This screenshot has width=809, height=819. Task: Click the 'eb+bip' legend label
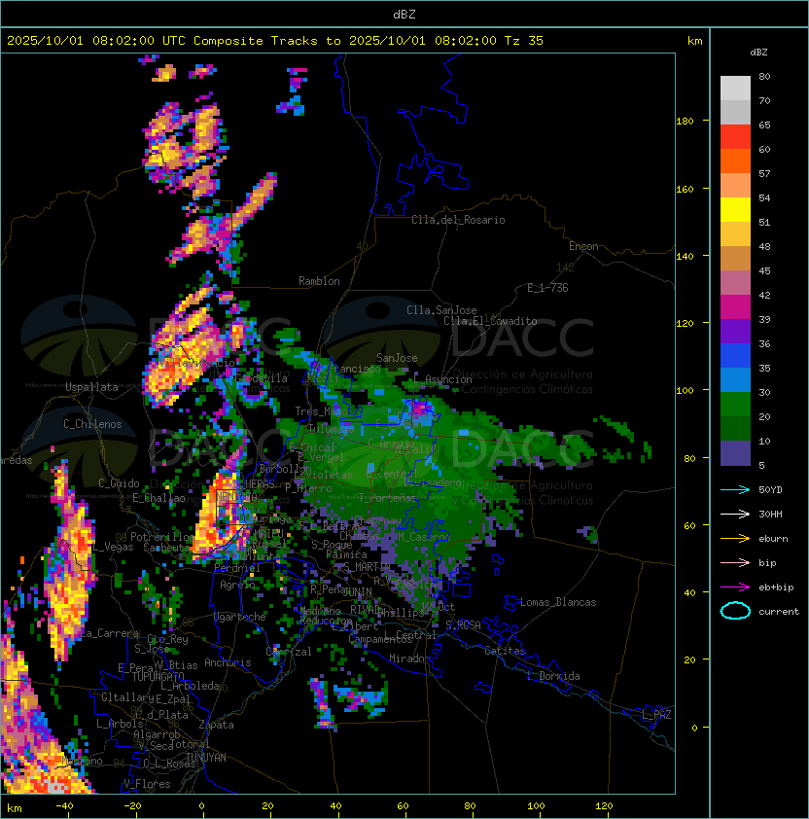tap(776, 588)
